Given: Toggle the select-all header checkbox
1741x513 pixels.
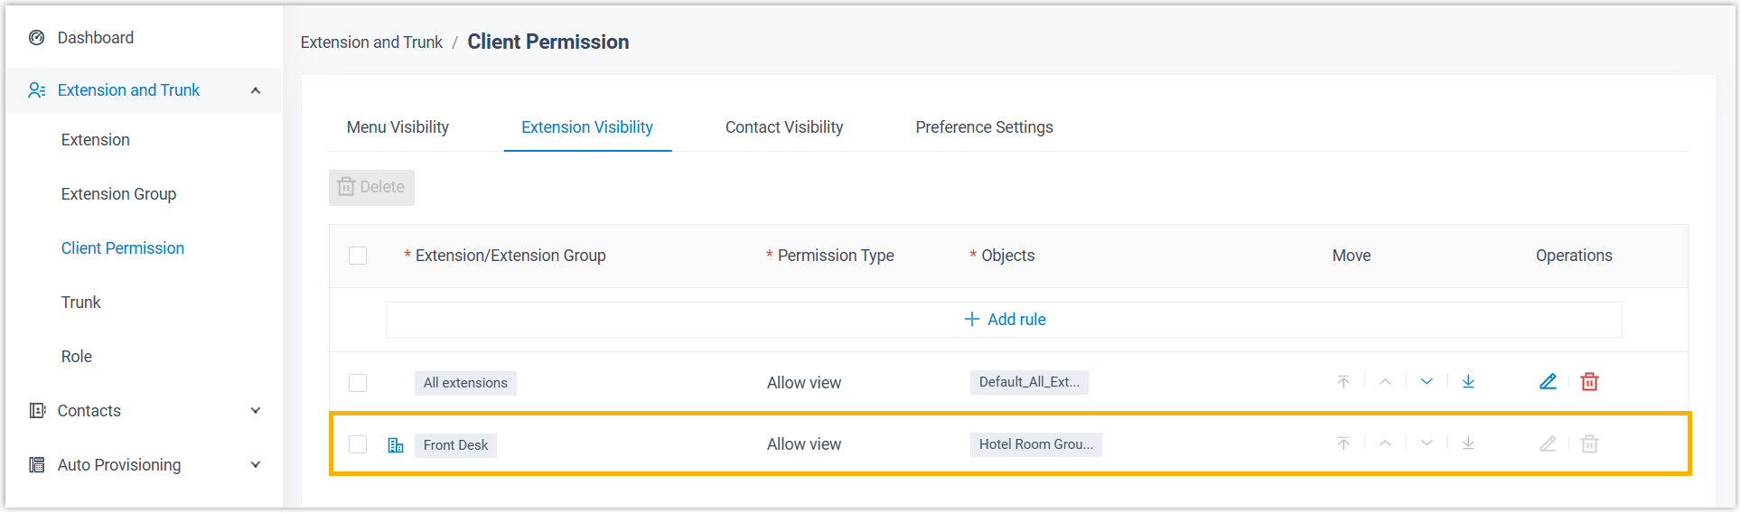Looking at the screenshot, I should click(x=358, y=256).
